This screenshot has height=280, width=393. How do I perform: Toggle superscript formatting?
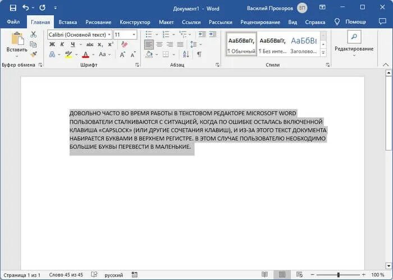click(111, 44)
